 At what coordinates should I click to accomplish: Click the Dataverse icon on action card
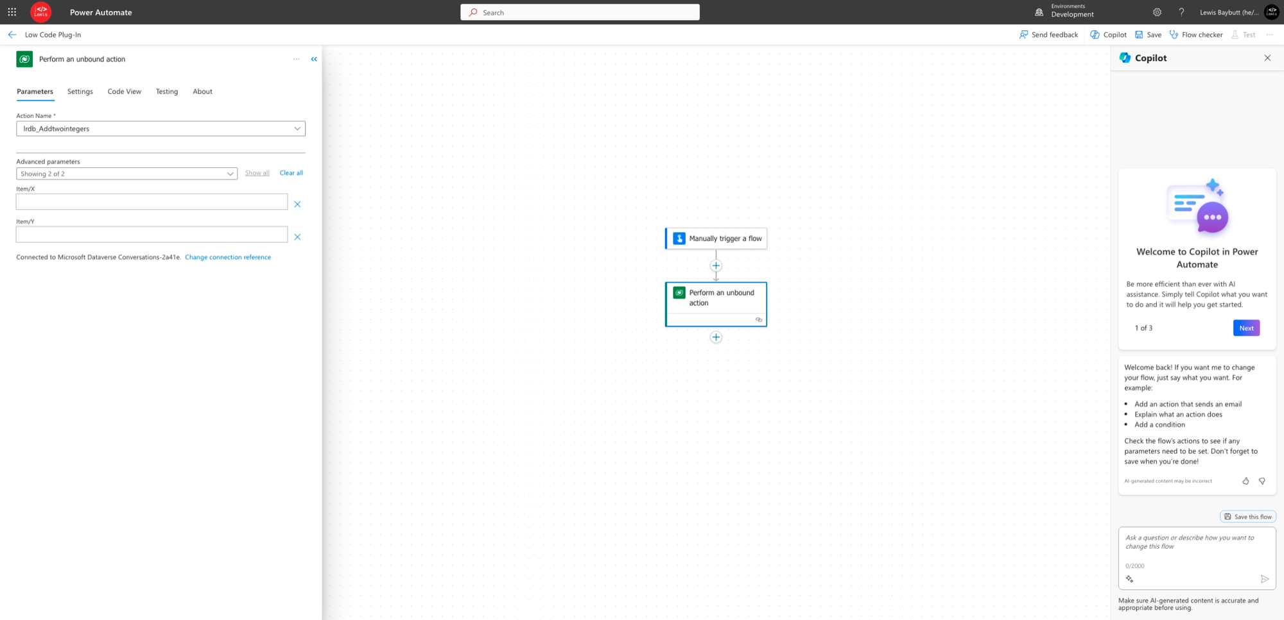pos(679,293)
